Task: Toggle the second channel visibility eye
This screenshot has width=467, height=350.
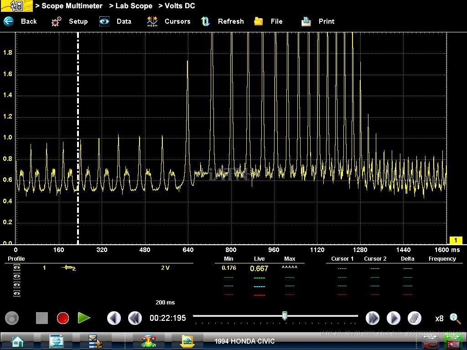Action: pos(17,277)
